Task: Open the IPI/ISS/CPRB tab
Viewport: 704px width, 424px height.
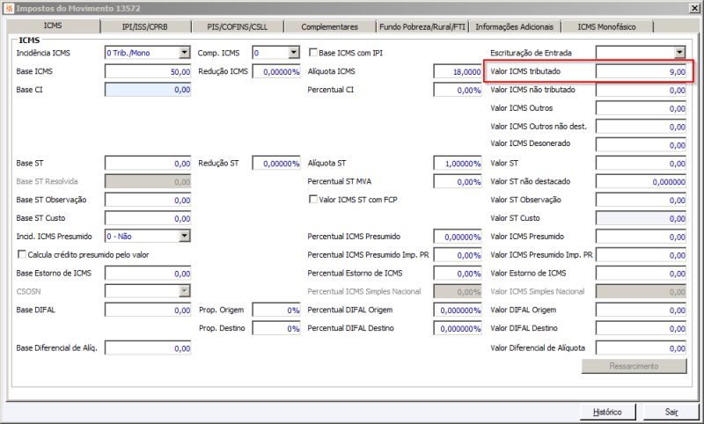Action: (x=145, y=27)
